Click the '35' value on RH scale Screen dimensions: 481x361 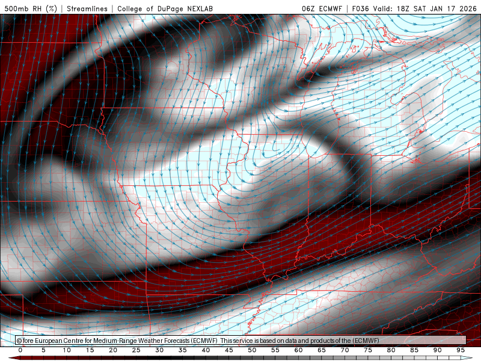click(183, 350)
